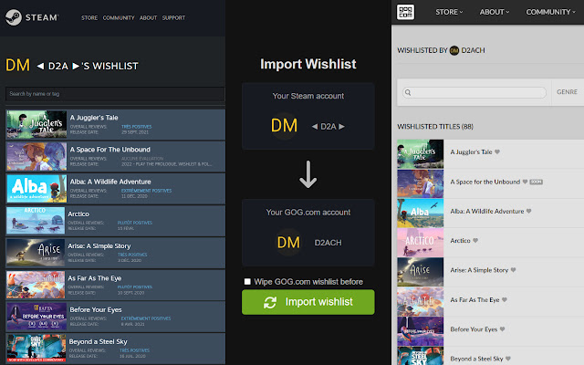The height and width of the screenshot is (365, 584).
Task: Open Alba: A Wildlife Adventure on Steam
Action: (110, 182)
